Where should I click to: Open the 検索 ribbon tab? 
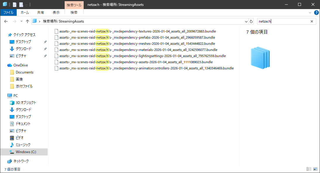(x=74, y=13)
